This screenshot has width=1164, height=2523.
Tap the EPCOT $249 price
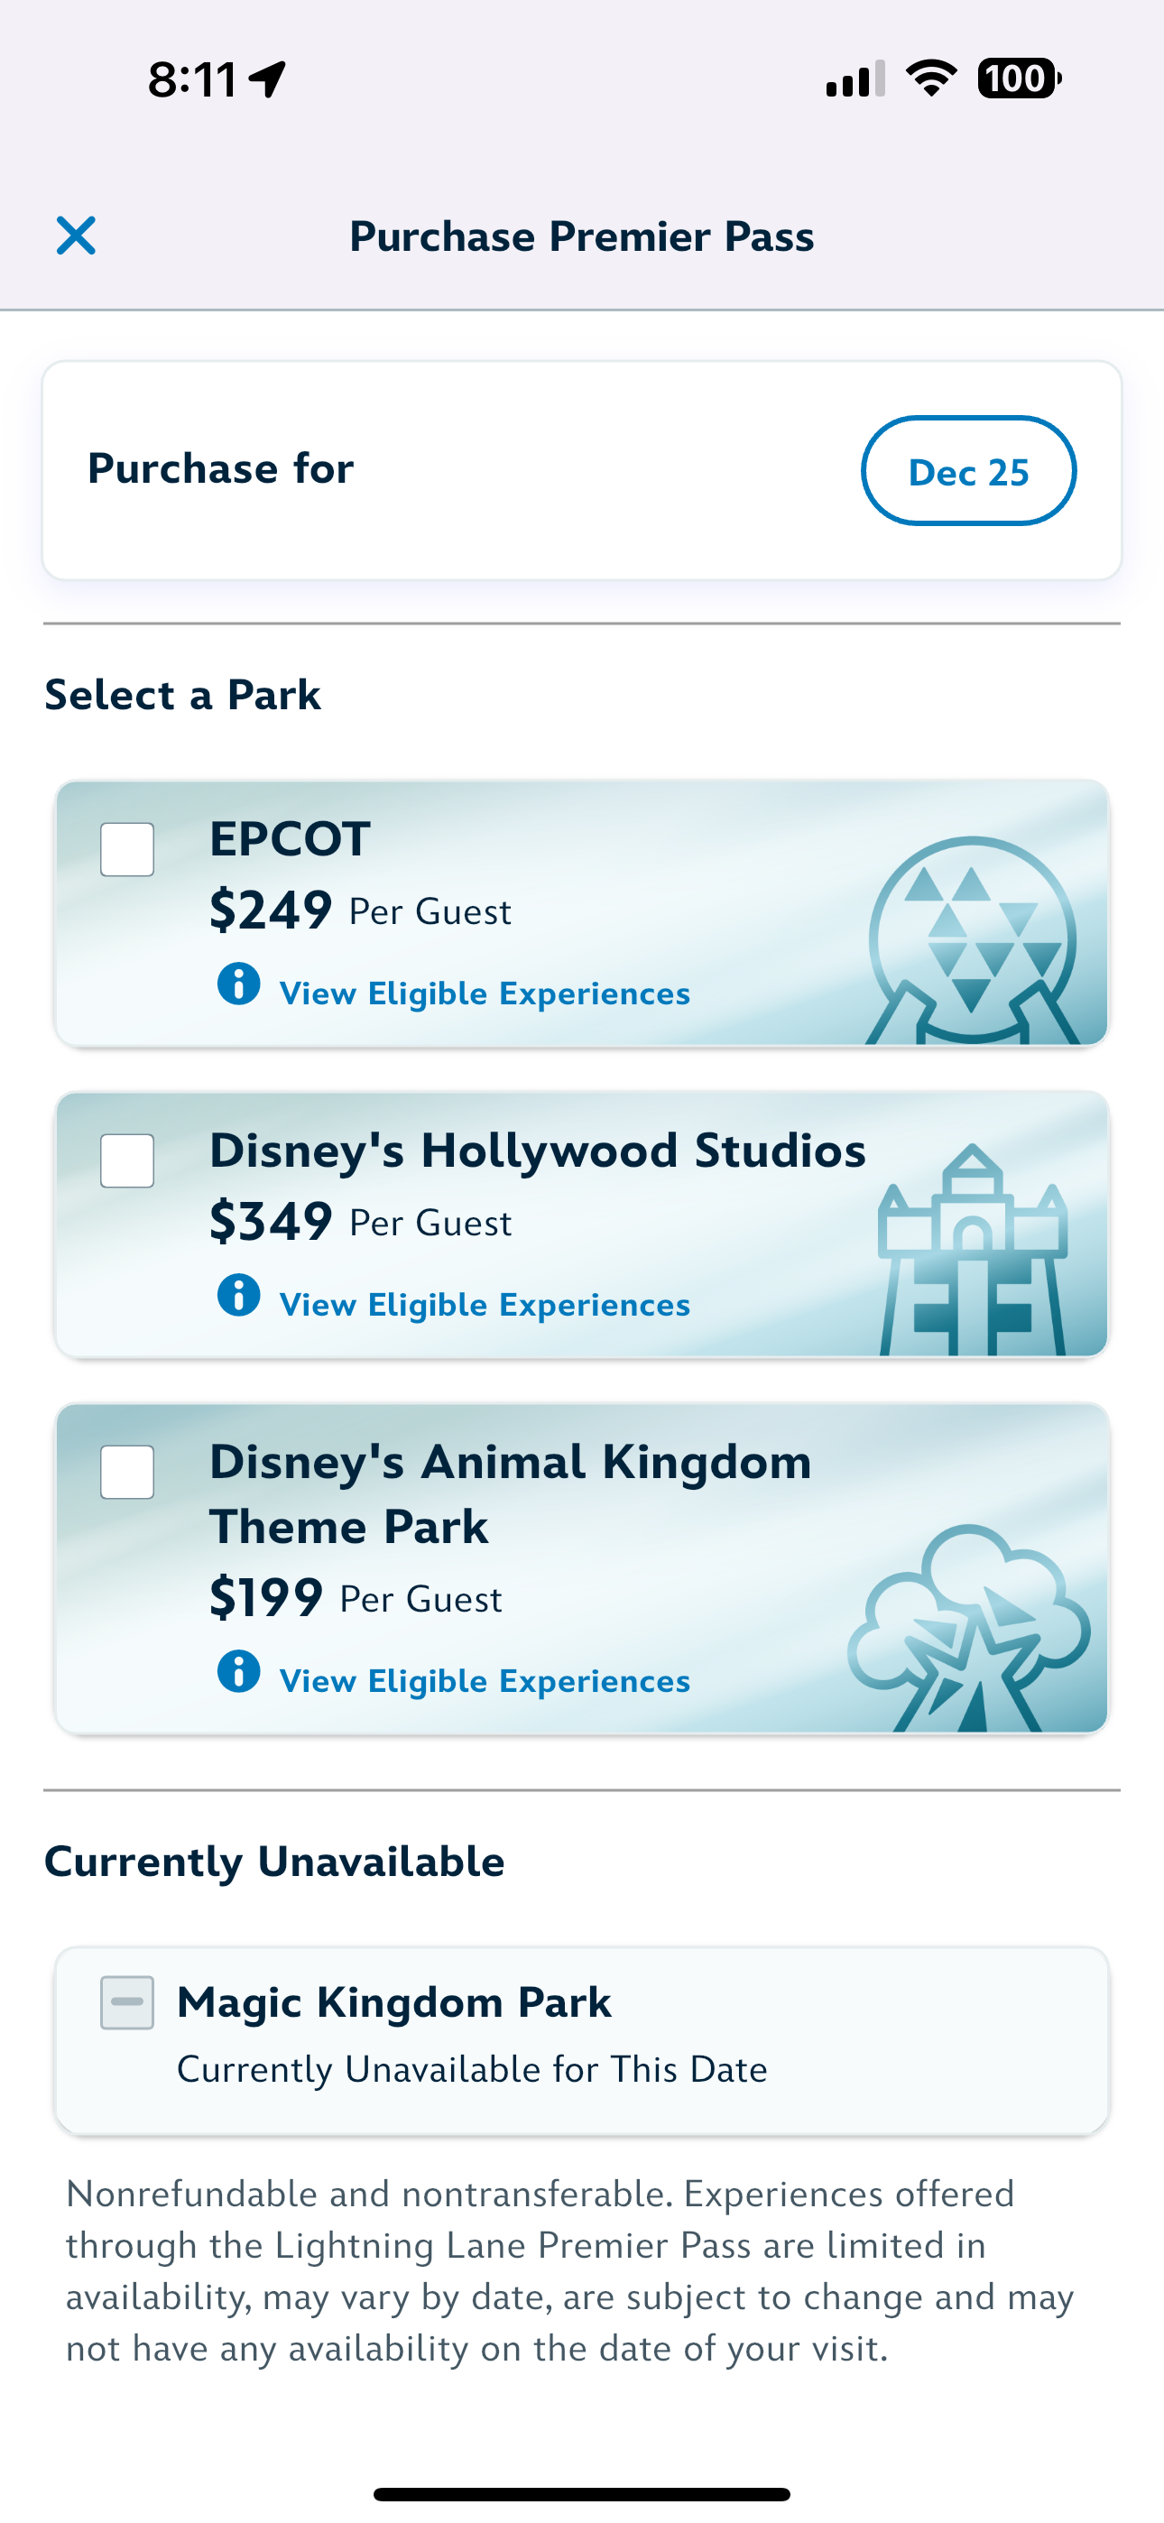(271, 910)
